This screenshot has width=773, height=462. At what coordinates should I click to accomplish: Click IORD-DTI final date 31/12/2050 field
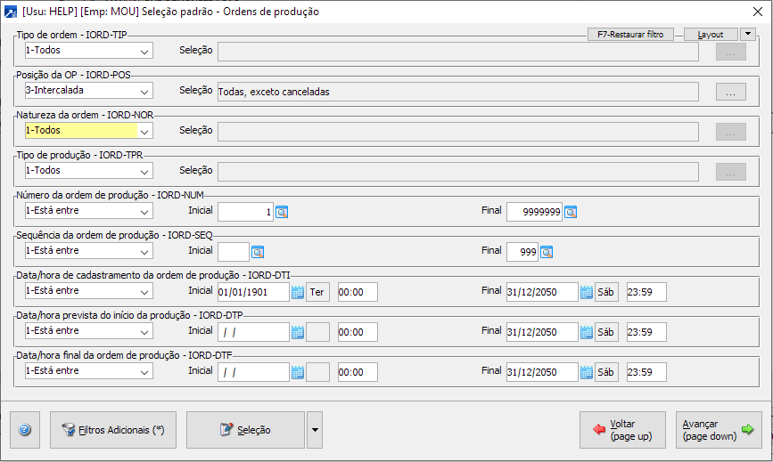(542, 292)
